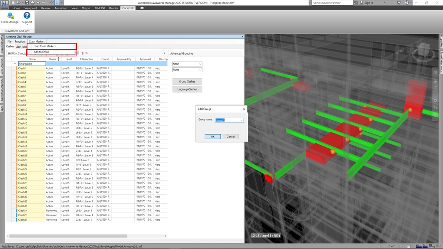Collapse the Ungrouped clash group
Viewport: 443px width, 249px height.
tap(15, 64)
